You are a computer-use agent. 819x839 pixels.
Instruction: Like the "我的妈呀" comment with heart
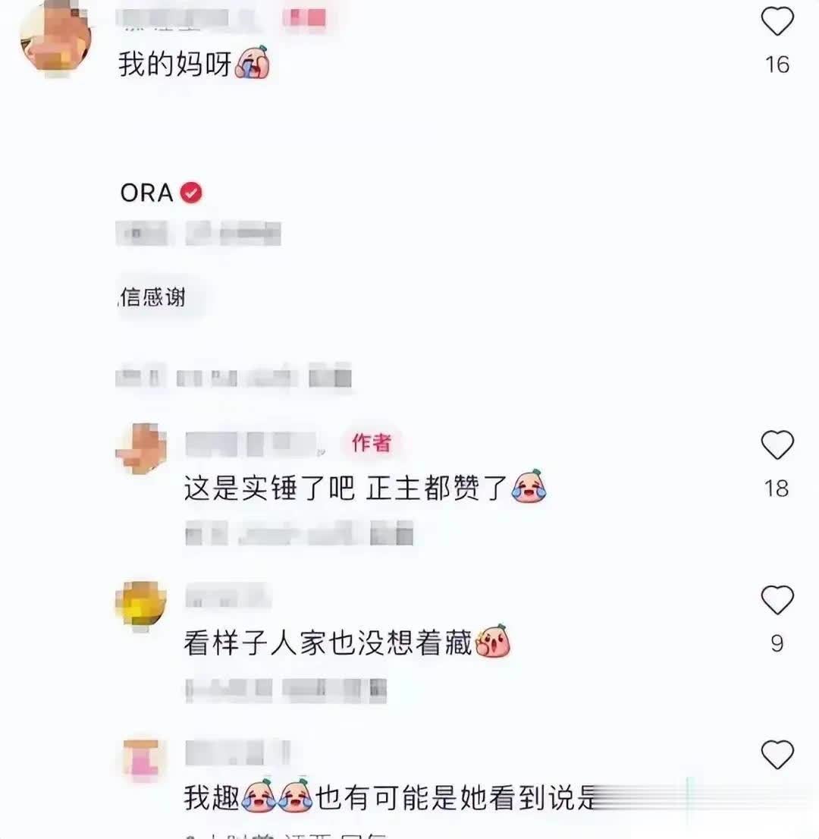[777, 21]
